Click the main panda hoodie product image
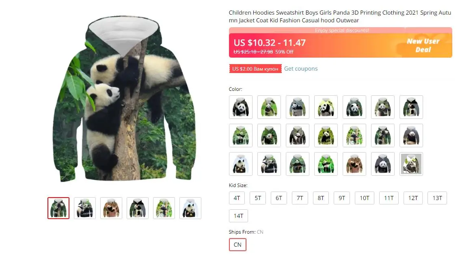462x256 pixels. 124,99
